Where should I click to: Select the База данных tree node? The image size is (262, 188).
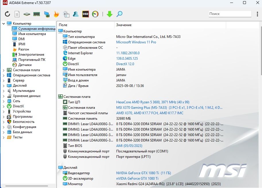[x=23, y=132]
